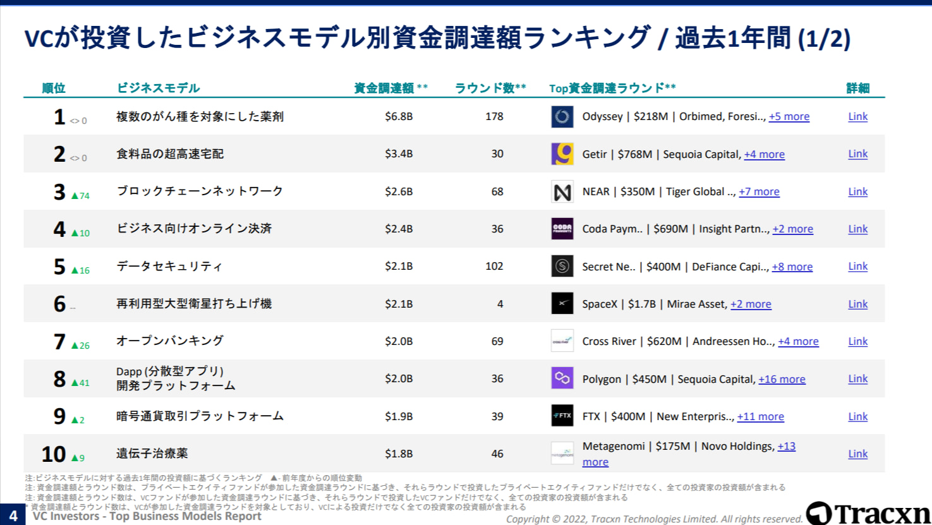932x525 pixels.
Task: Click the green rank-change arrow showing 26
Action: [80, 346]
